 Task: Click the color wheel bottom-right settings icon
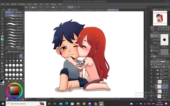point(23,100)
